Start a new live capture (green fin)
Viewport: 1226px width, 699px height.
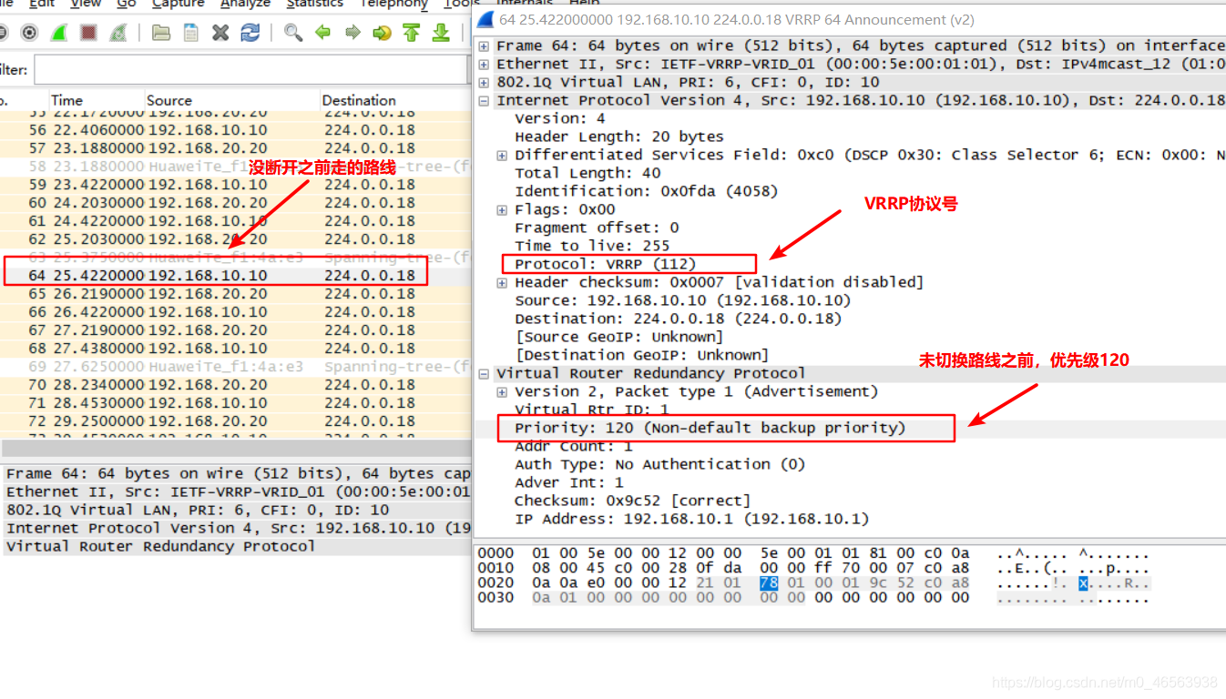[58, 33]
